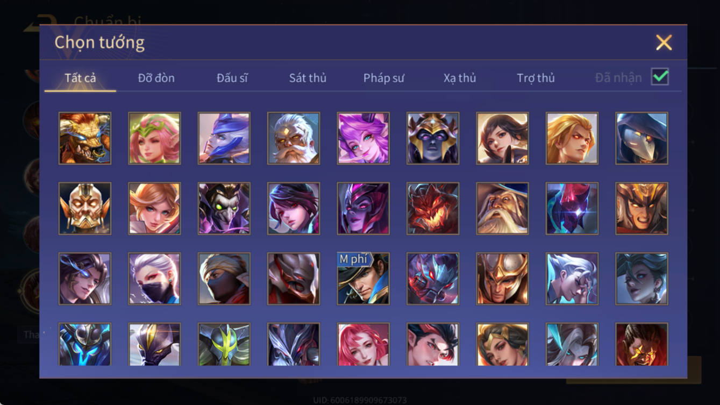Choose the green-eyed dark jester hero
Screen dimensions: 720x405
pyautogui.click(x=224, y=209)
